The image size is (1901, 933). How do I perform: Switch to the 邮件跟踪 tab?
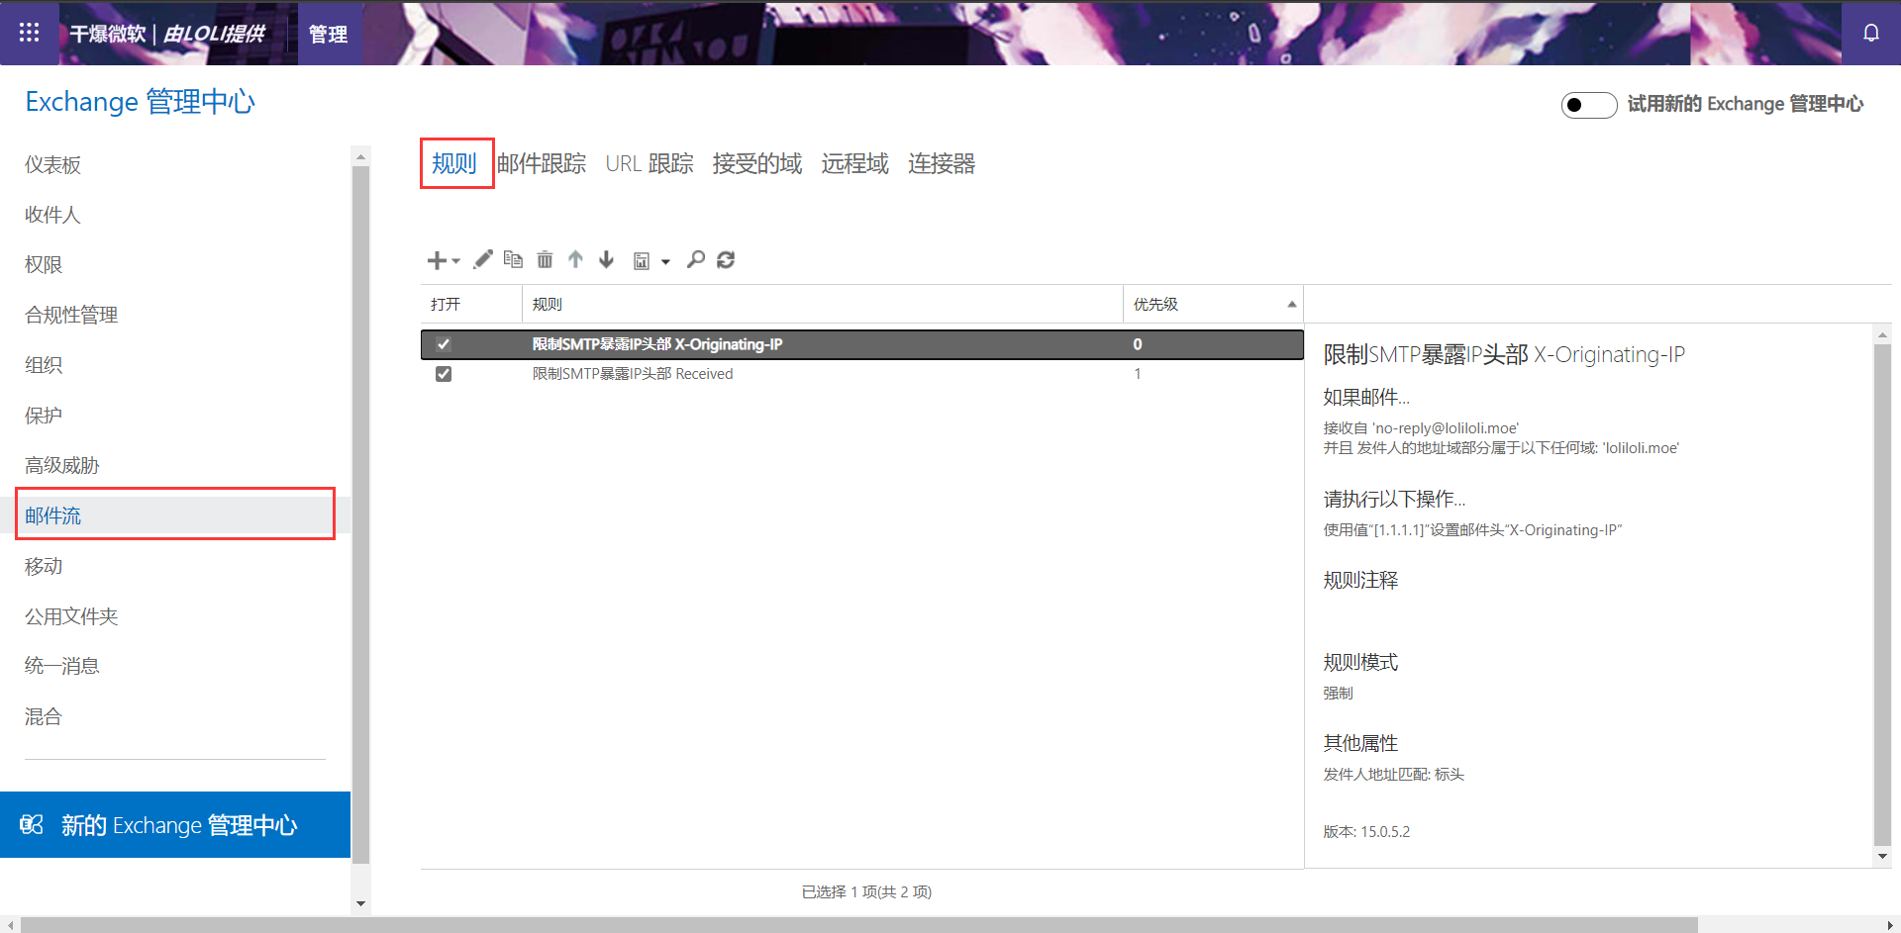point(542,163)
